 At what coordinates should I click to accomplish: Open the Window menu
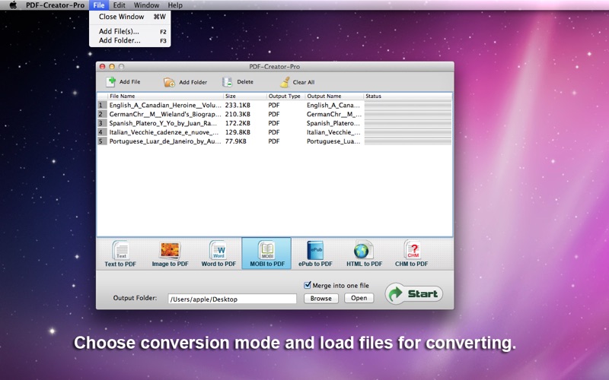coord(146,5)
